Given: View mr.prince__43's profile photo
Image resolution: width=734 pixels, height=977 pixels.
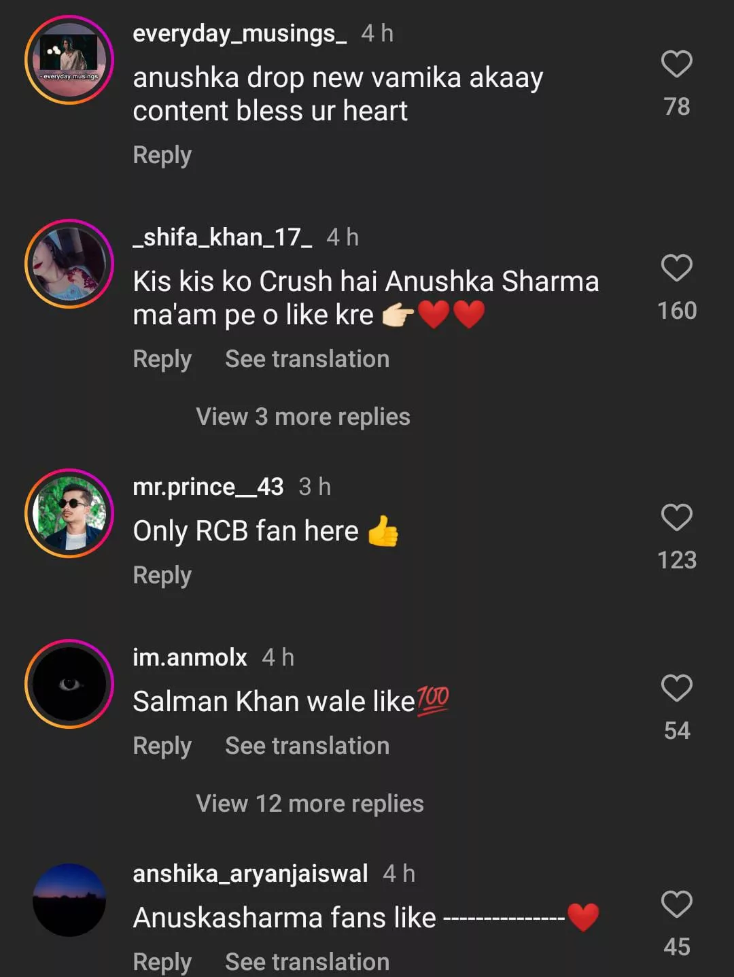Looking at the screenshot, I should (69, 513).
